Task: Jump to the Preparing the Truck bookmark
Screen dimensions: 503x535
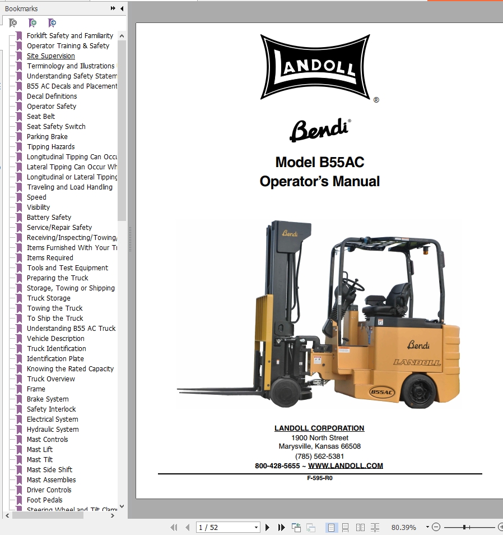Action: (x=57, y=278)
